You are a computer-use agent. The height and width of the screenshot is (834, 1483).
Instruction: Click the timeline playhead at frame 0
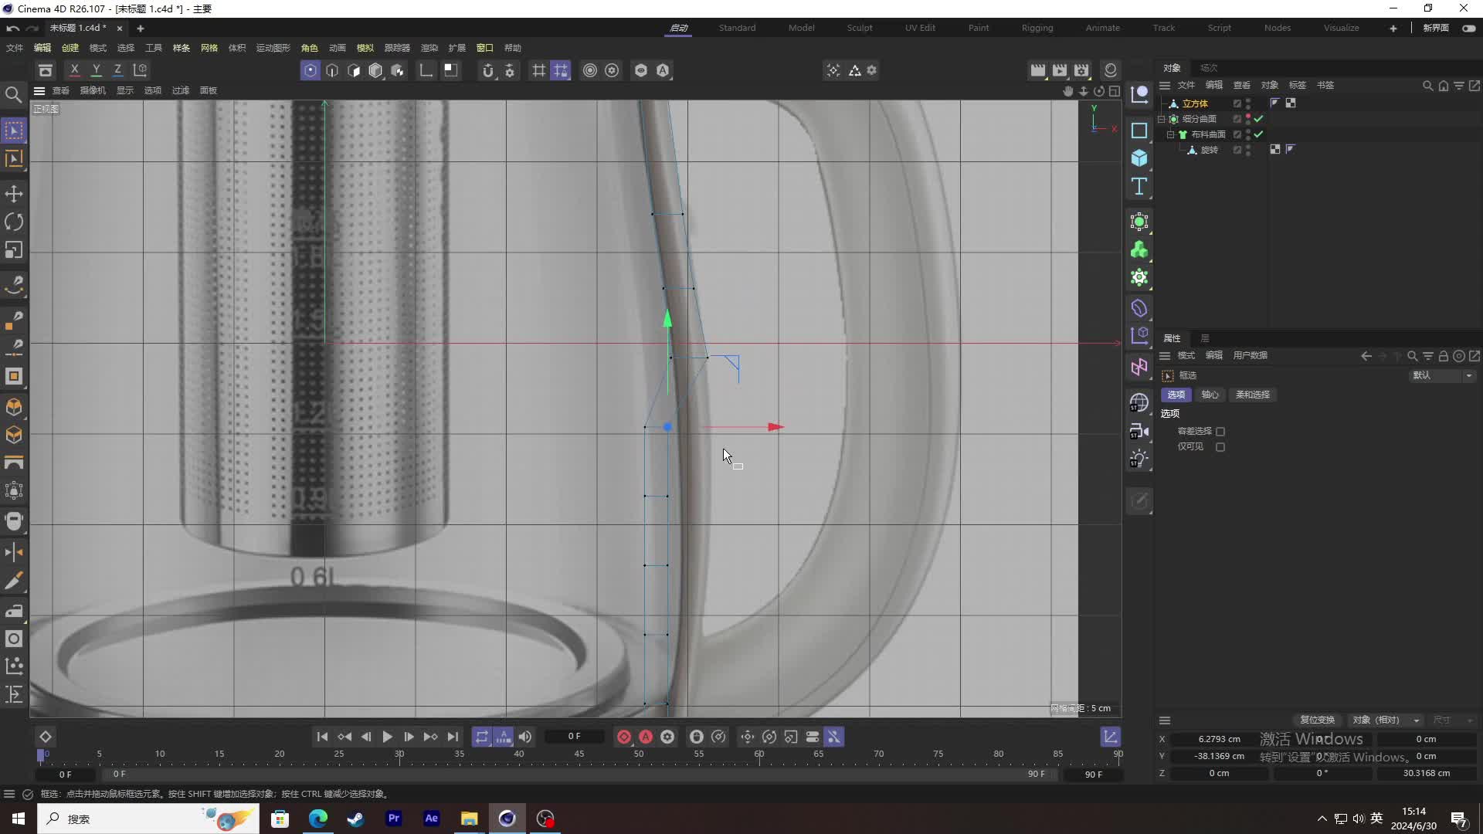(41, 754)
